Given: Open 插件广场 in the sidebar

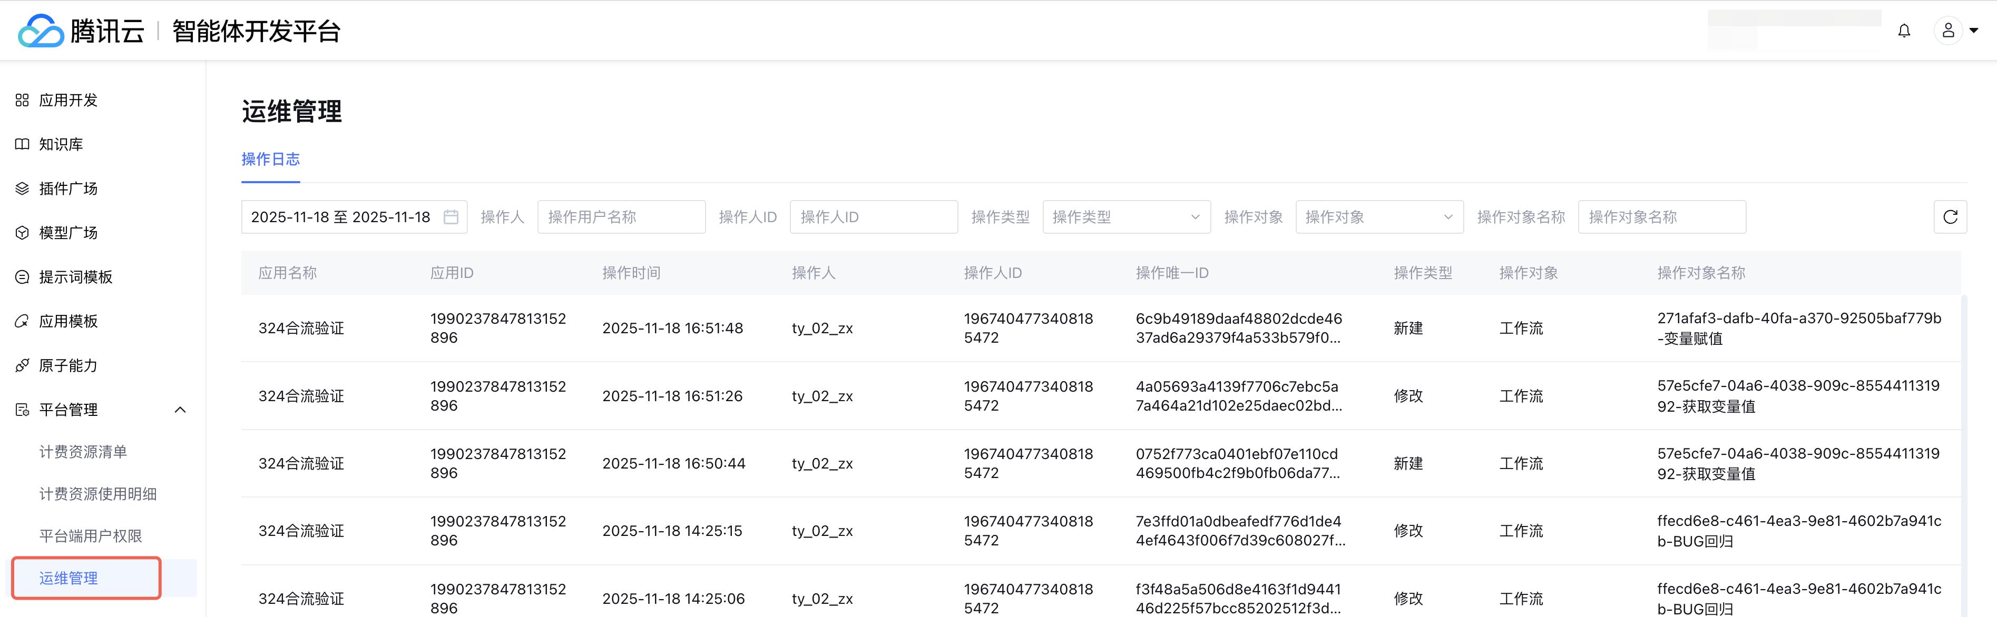Looking at the screenshot, I should (x=68, y=188).
